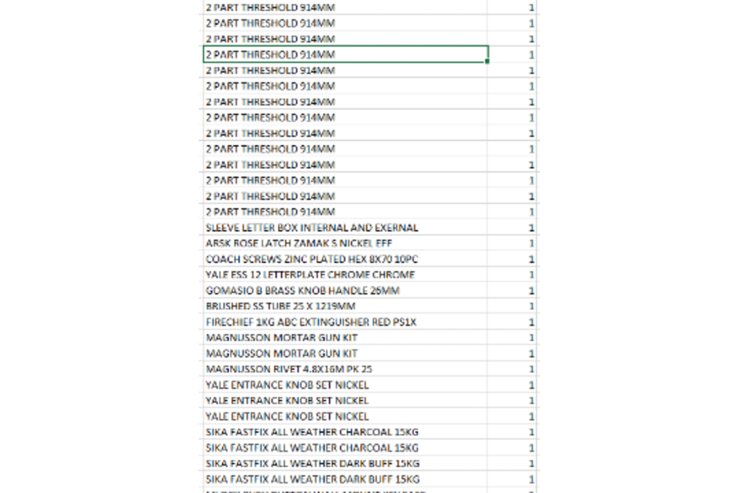
Task: Click quantity 1 in YALE ESS 12 LETTERPLATE row
Action: pos(512,275)
